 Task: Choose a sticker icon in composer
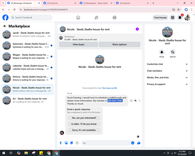(x=72, y=143)
